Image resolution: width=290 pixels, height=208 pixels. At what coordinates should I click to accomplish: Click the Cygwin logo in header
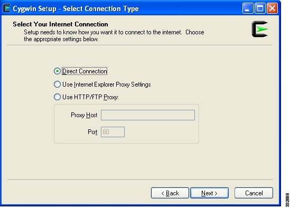260,29
